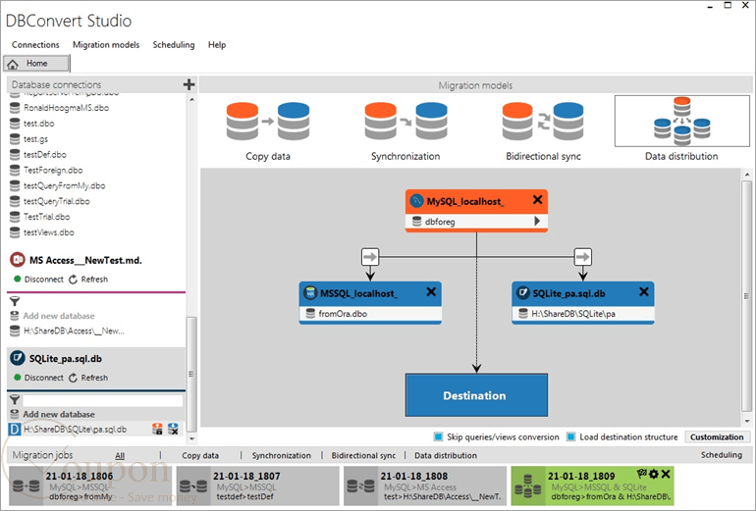Screen dimensions: 756x511
Task: Open the Connections menu
Action: [35, 45]
